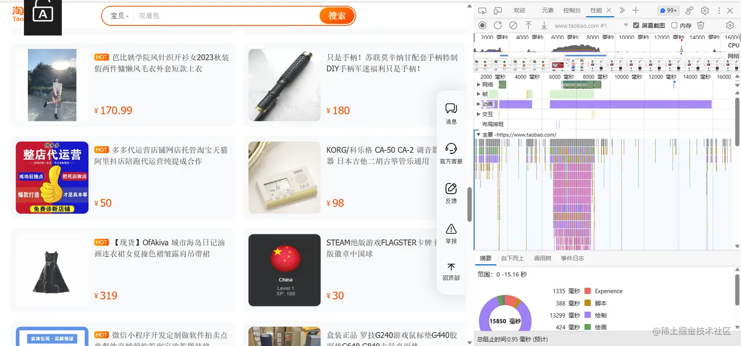Open 消息 messages in floating sidebar
The height and width of the screenshot is (346, 741).
pyautogui.click(x=451, y=114)
